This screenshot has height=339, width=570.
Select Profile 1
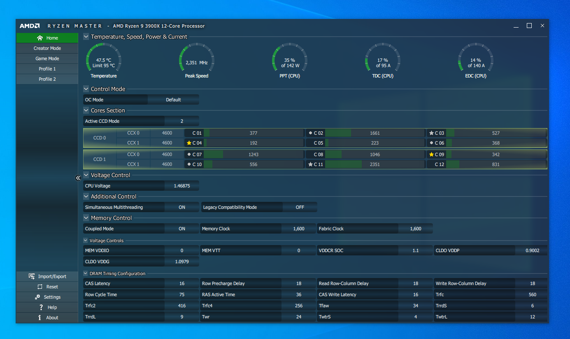pyautogui.click(x=47, y=69)
